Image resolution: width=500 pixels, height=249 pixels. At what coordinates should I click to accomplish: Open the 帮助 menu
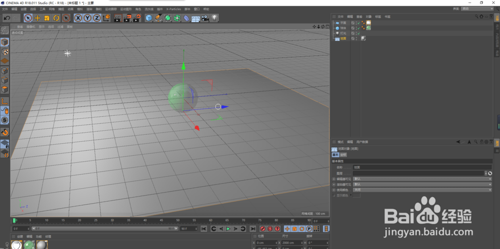[x=206, y=9]
